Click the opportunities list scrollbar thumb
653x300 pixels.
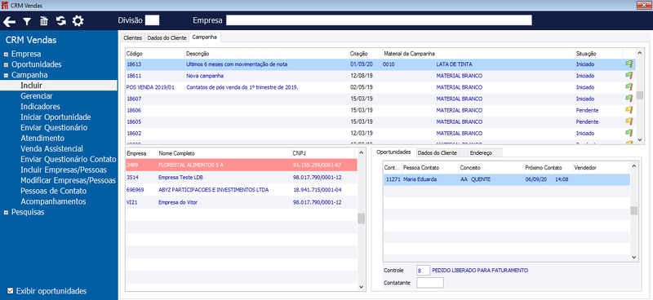click(633, 210)
